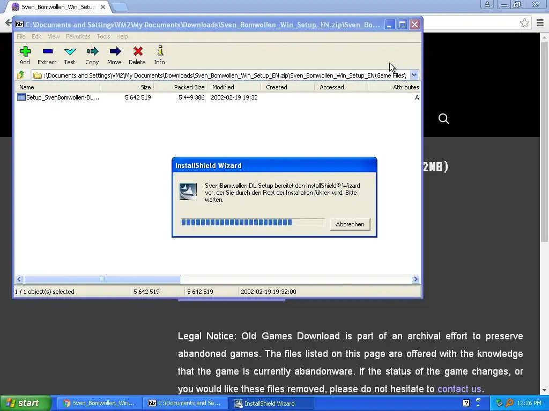Screen dimensions: 549x411
Task: Click the green tray icon left of the magnifier
Action: pyautogui.click(x=499, y=403)
